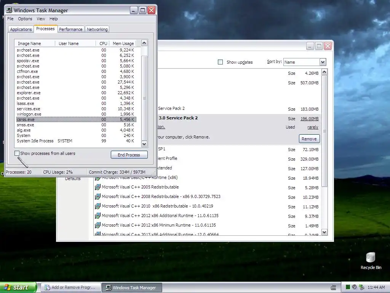Switch to the Performance tab
Viewport: 390px width, 293px height.
[70, 29]
